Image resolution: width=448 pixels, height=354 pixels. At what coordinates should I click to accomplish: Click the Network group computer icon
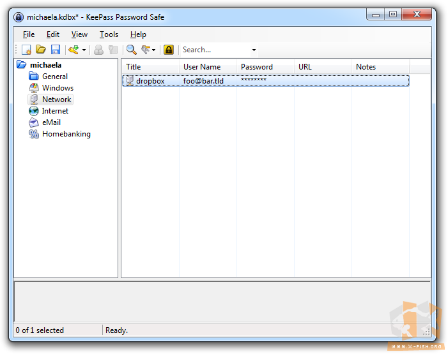(34, 100)
